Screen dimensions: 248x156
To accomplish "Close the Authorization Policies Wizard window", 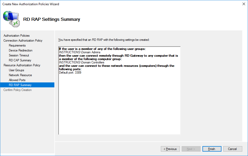I will point(244,4).
